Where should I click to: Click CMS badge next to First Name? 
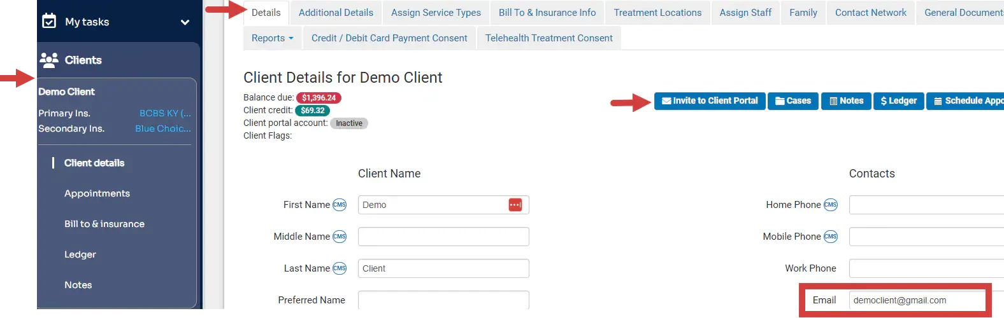(340, 205)
